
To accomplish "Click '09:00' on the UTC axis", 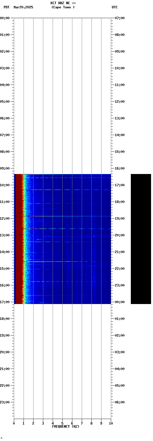I will pos(120,52).
